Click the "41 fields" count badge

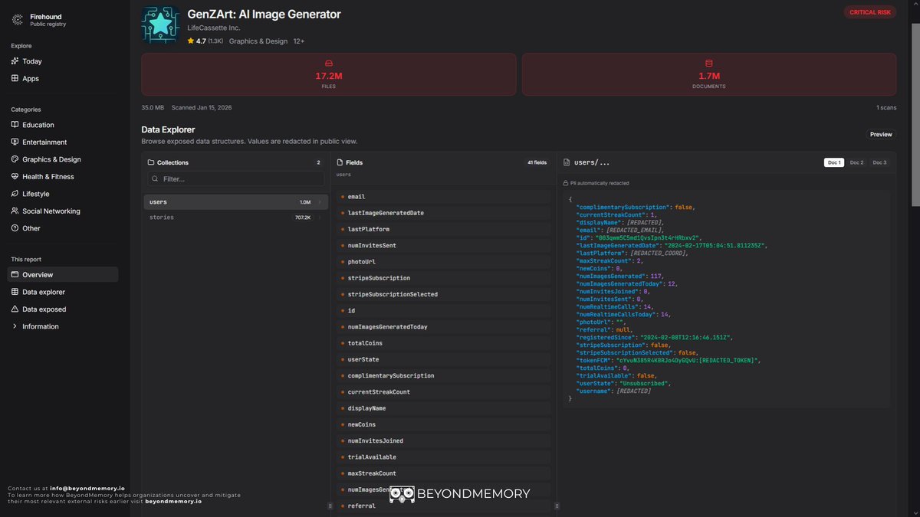[x=537, y=162]
